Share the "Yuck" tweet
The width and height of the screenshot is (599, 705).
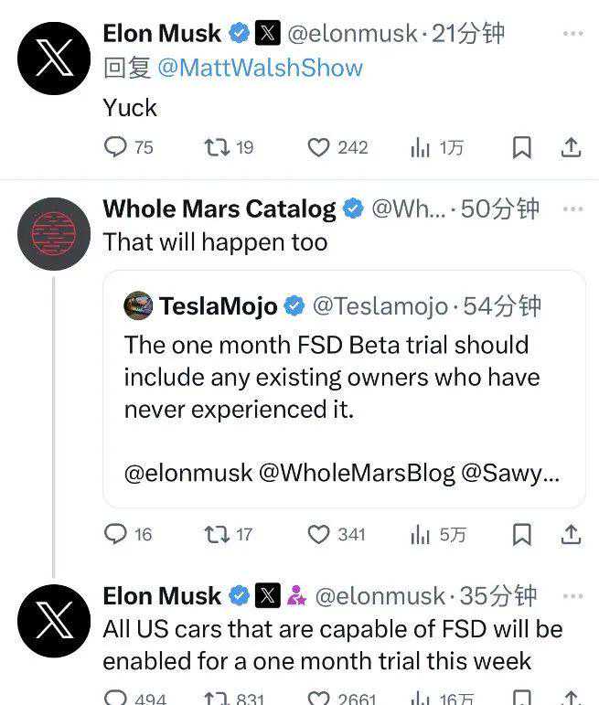(570, 147)
